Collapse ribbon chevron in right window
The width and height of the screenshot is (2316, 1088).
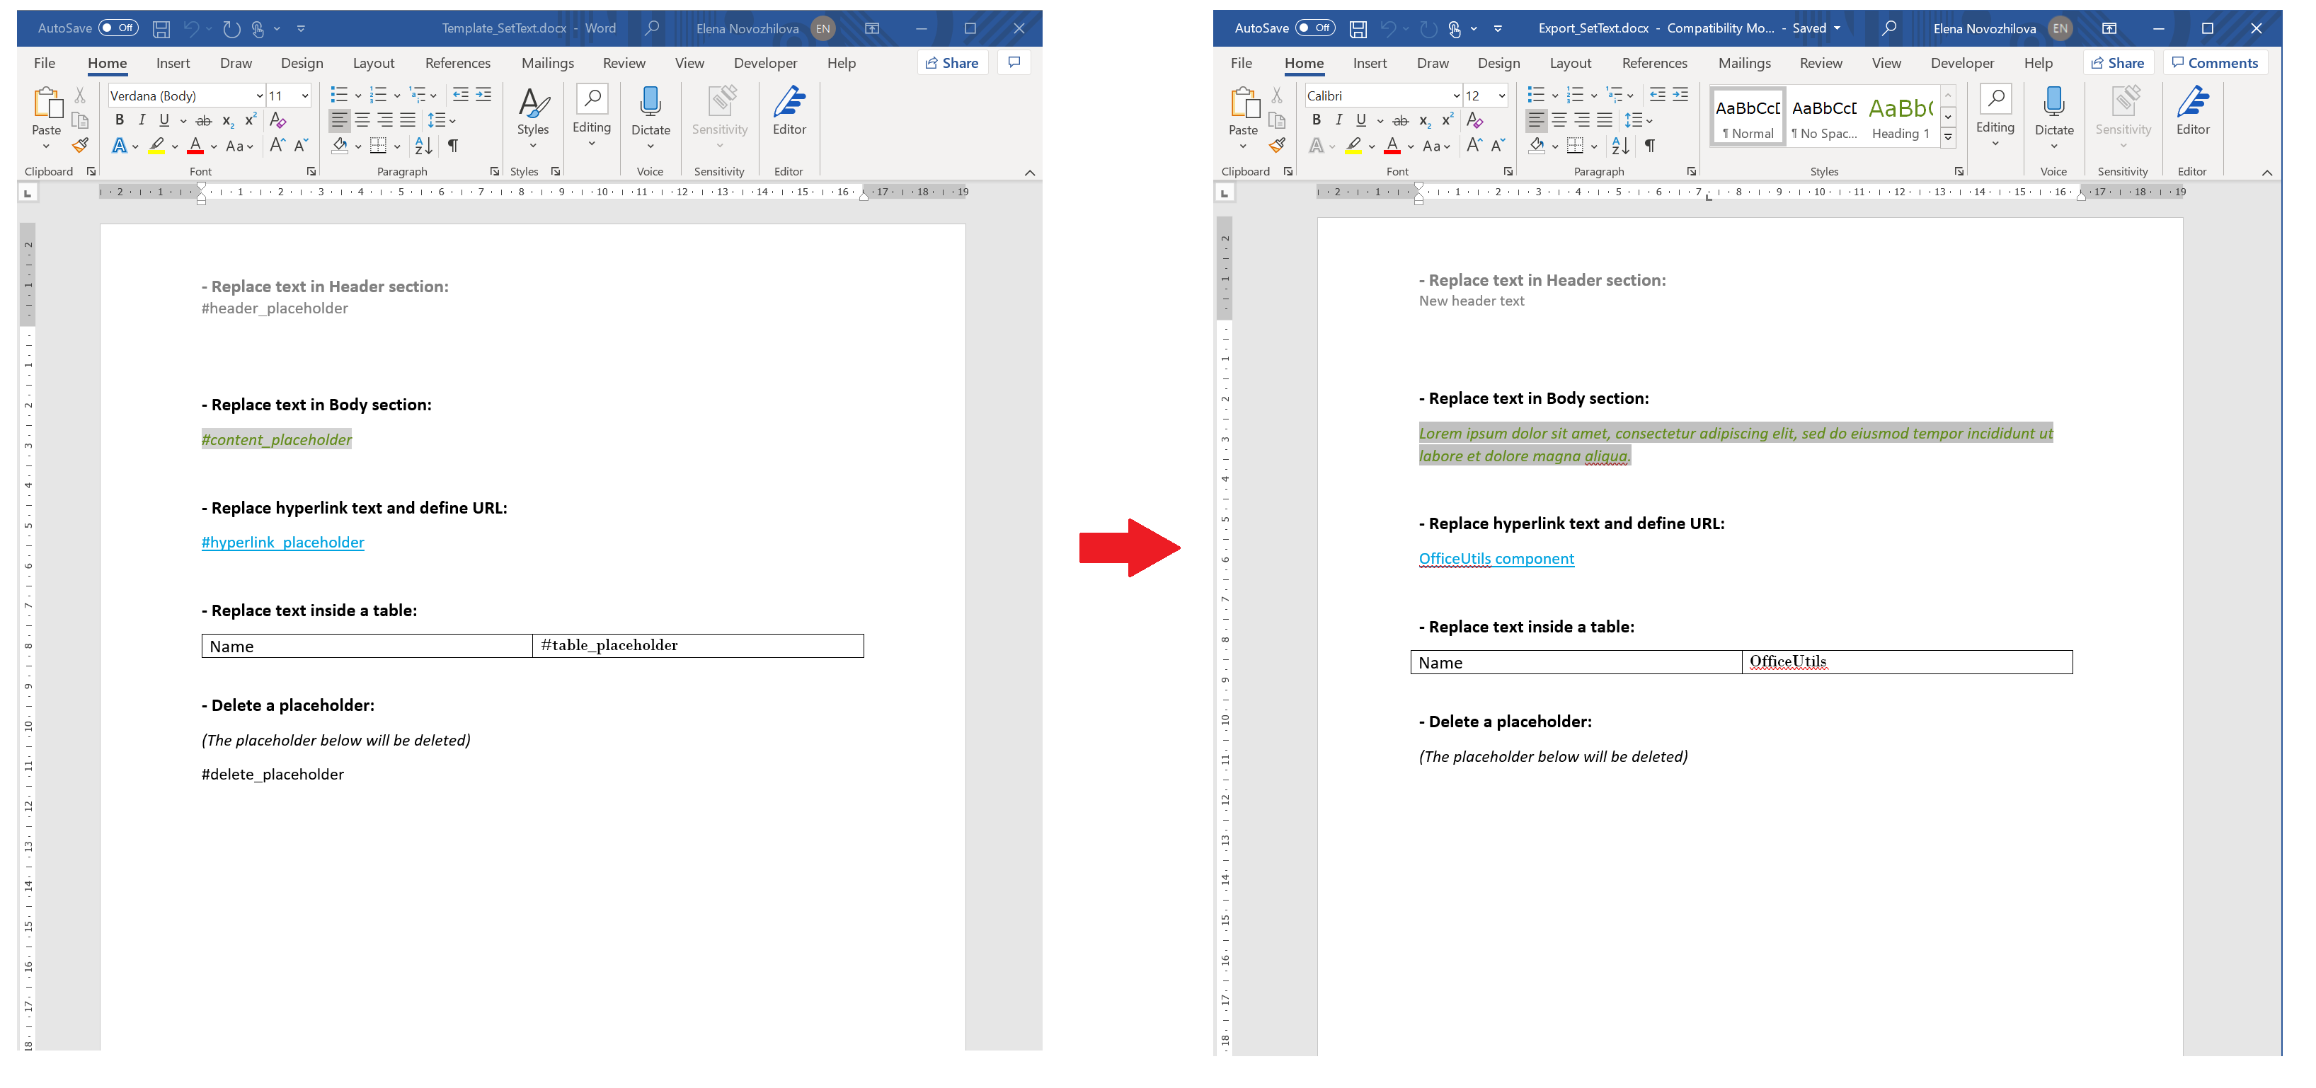(2266, 173)
